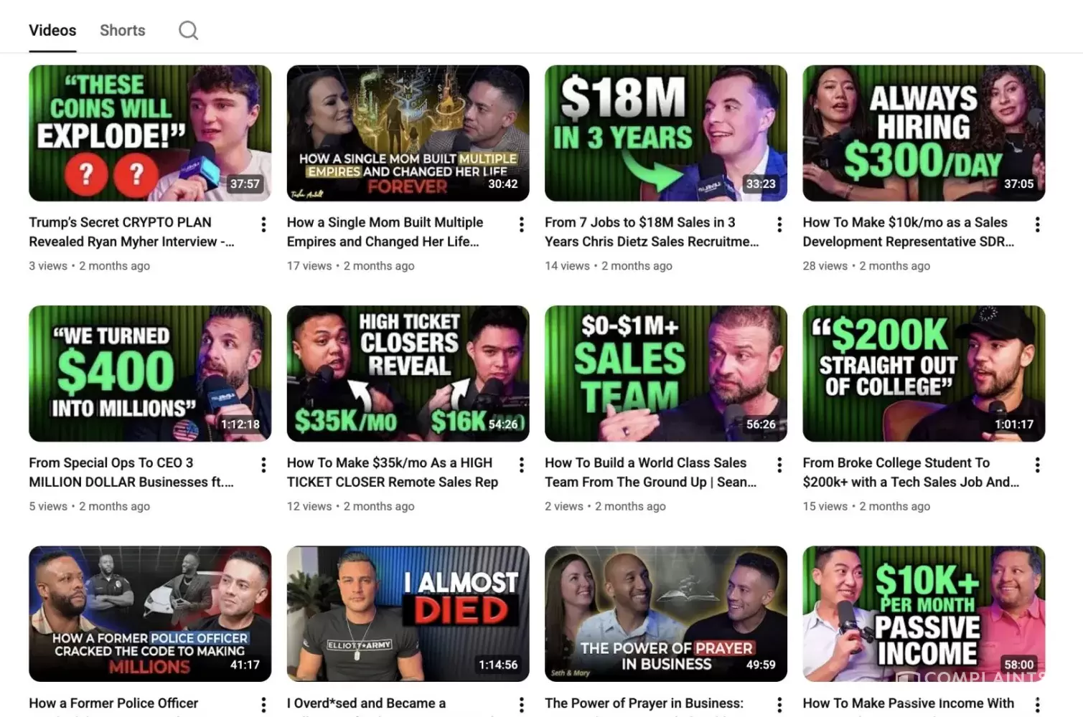Open options menu for Single Mom Built Empires video
The height and width of the screenshot is (717, 1083).
(x=522, y=224)
